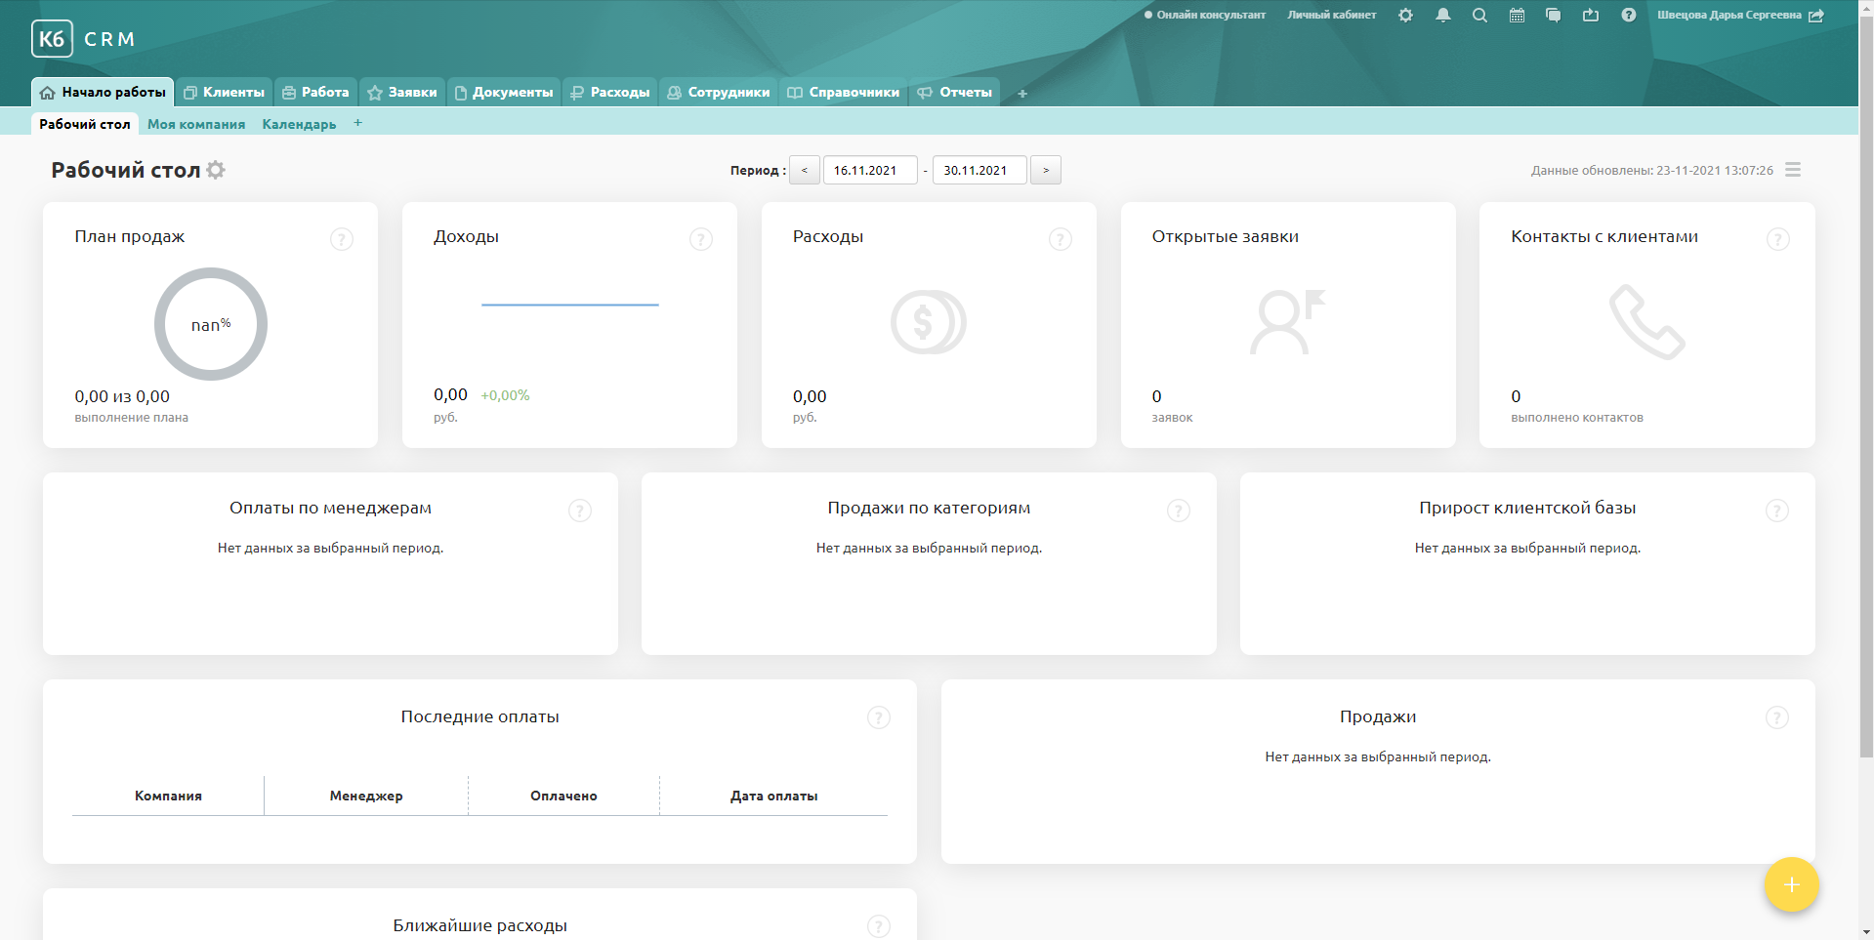Viewport: 1874px width, 940px height.
Task: Go to next period with right arrow
Action: click(x=1046, y=170)
